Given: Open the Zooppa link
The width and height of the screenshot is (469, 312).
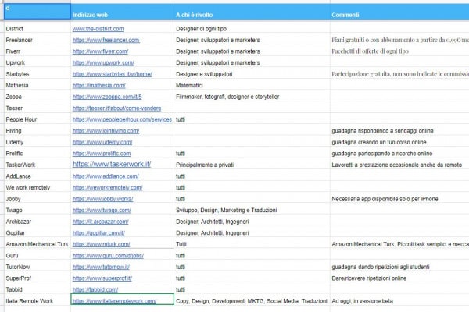Looking at the screenshot, I should pos(106,97).
